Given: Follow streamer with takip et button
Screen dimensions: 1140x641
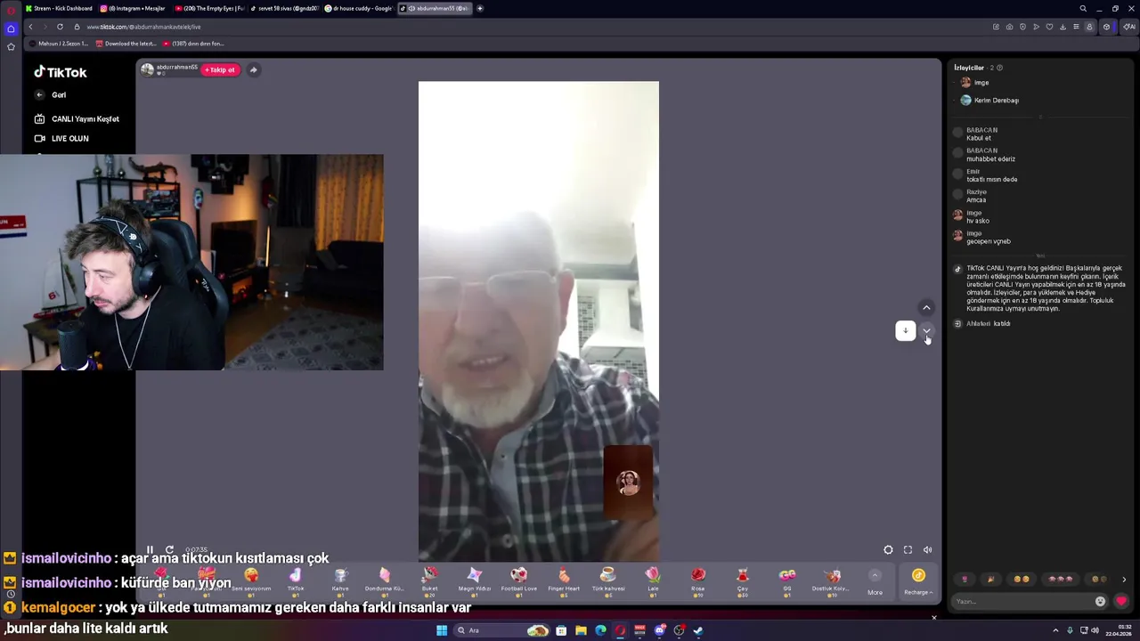Looking at the screenshot, I should tap(220, 69).
